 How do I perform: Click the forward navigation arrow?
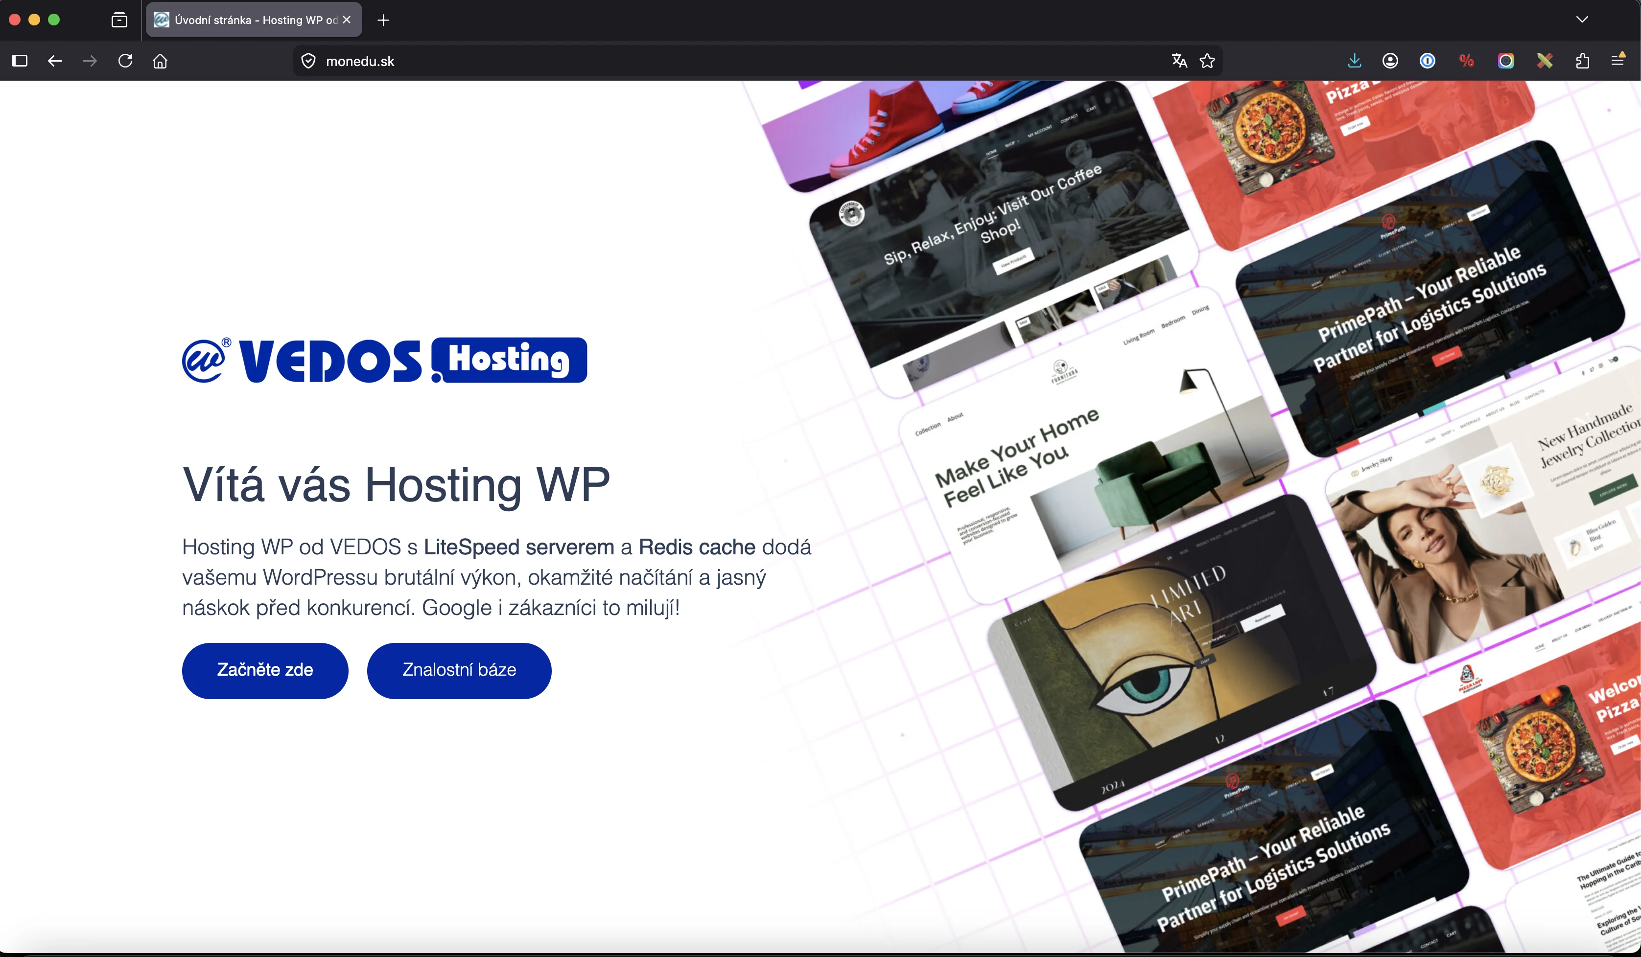(90, 61)
